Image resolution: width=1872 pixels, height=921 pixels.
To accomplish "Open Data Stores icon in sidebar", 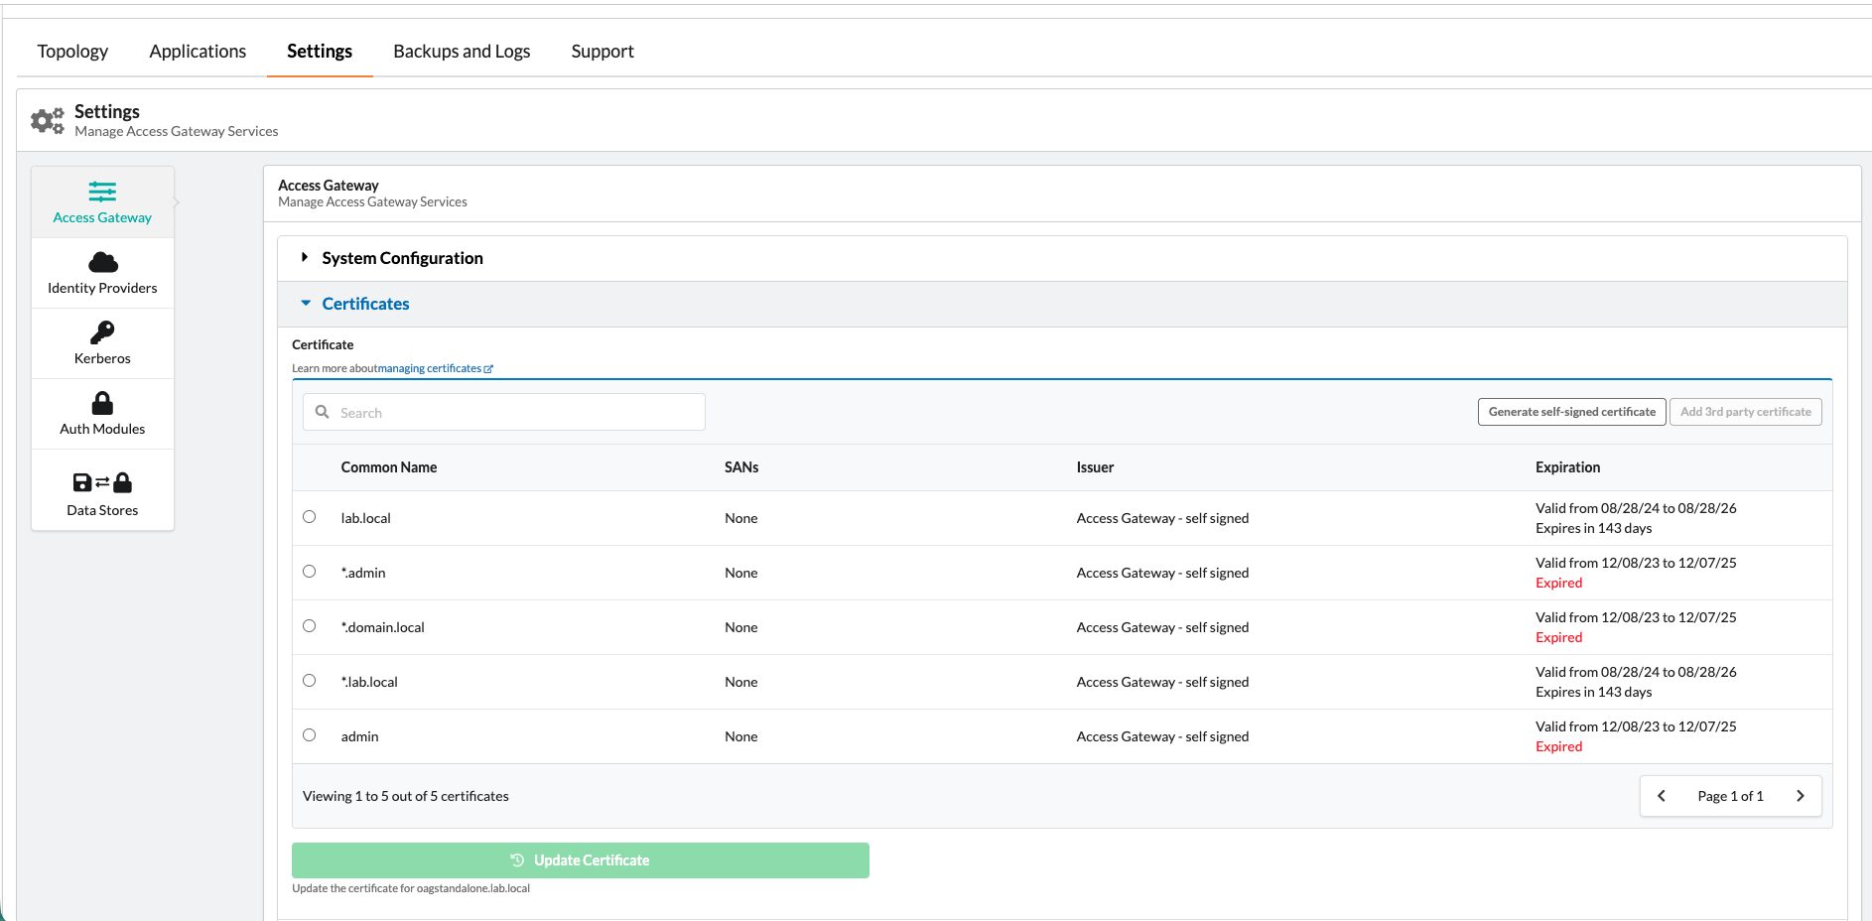I will 102,483.
